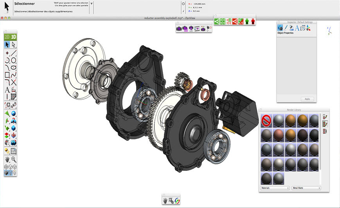Viewport: 340px width, 208px height.
Task: Choose the Fillet corner tool
Action: (x=7, y=82)
